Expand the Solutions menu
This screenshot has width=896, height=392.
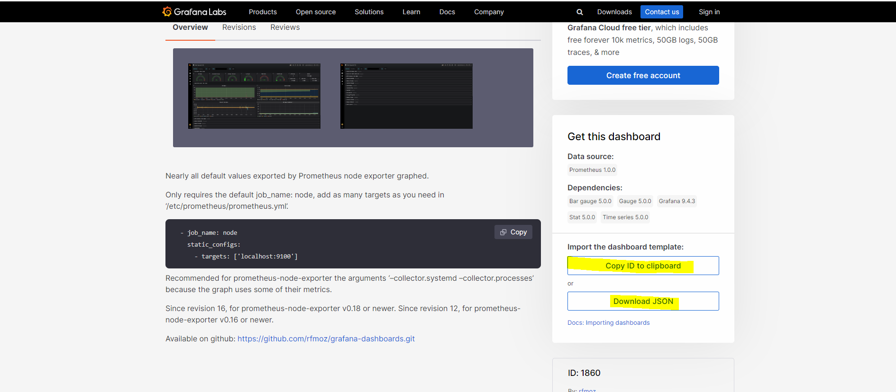tap(369, 12)
